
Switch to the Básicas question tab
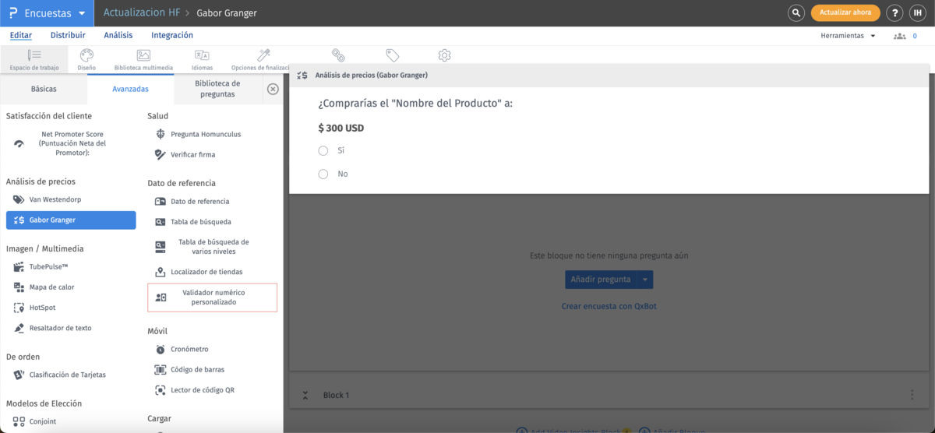click(x=44, y=89)
